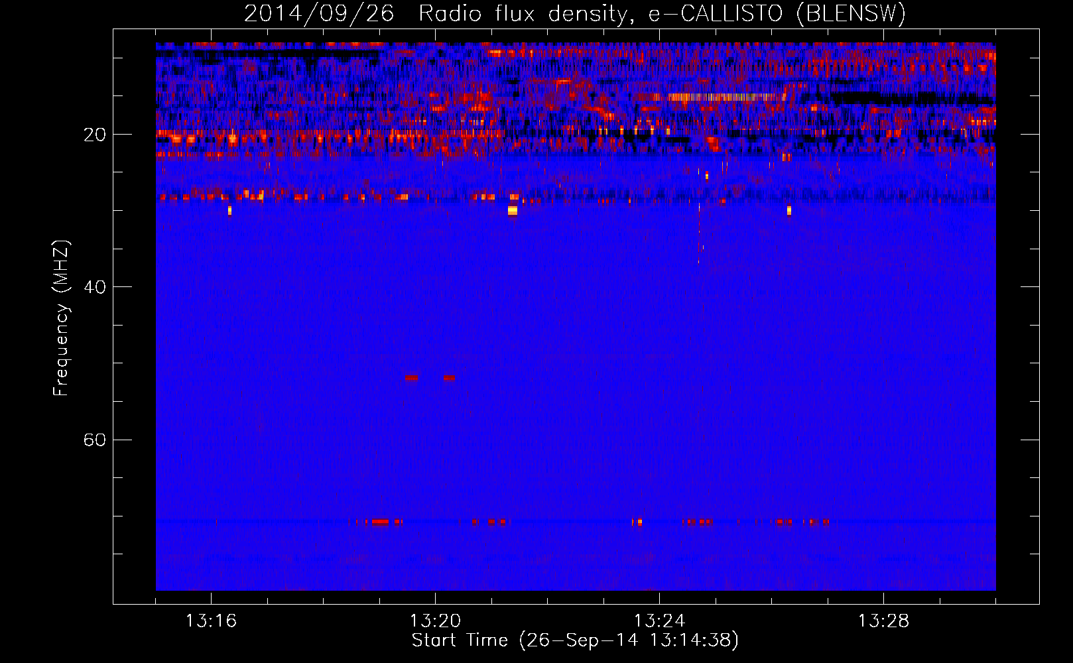This screenshot has height=663, width=1073.
Task: Click the 'Frequency (MHZ)' axis label
Action: pyautogui.click(x=61, y=318)
